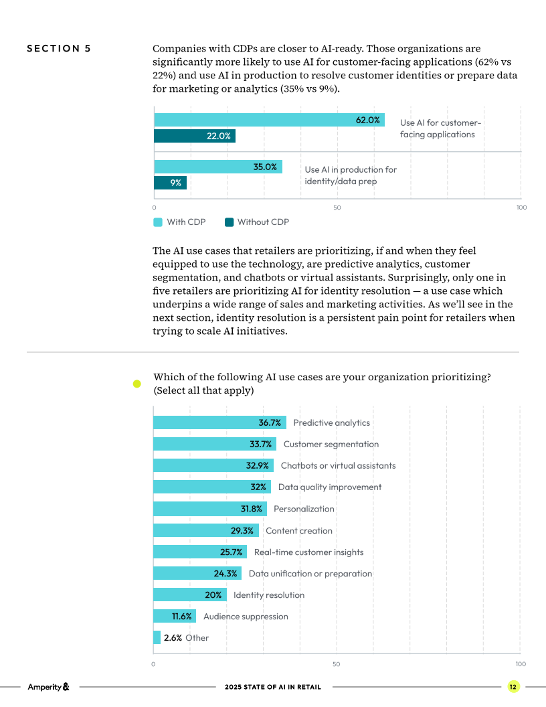Click the 62.0% With CDP bar
The height and width of the screenshot is (707, 546).
pos(269,120)
